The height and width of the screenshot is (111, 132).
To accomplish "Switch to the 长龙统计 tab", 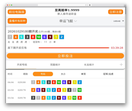I will click(x=89, y=65).
